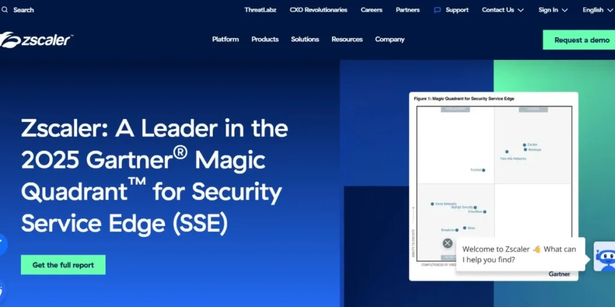Click the Gartner logo on the chart

point(559,274)
